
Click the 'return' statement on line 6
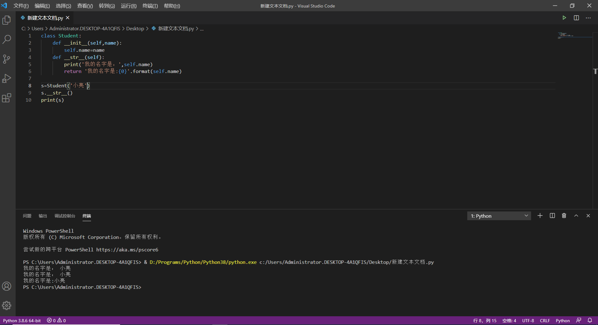(73, 71)
